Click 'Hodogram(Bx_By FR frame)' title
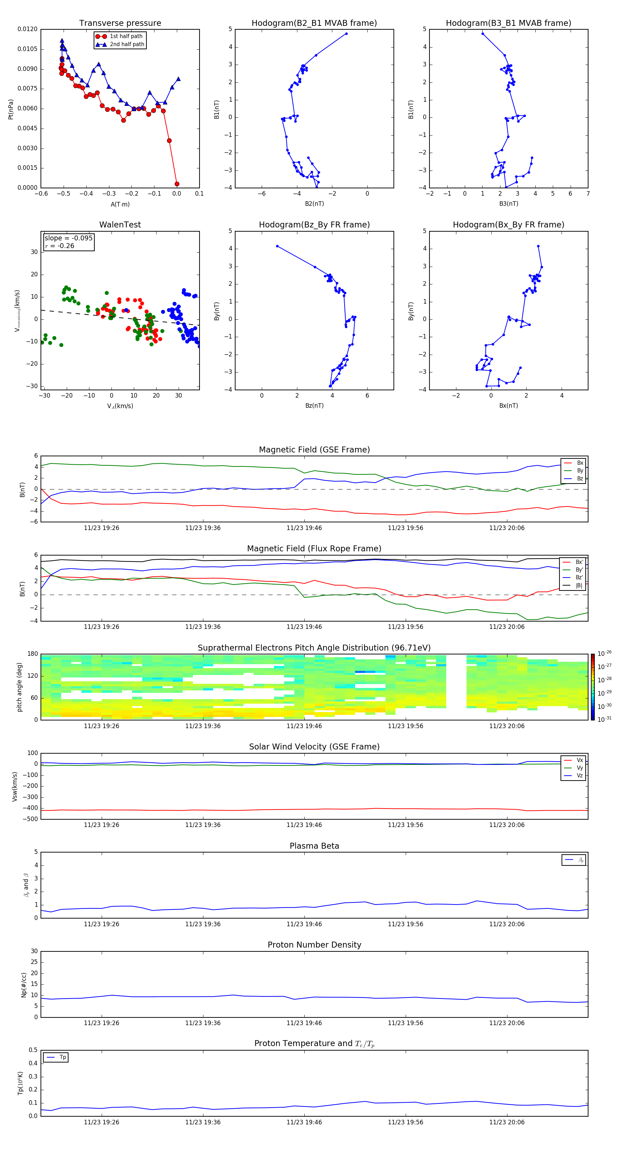Screen dimensions: 629x1153 pos(508,225)
